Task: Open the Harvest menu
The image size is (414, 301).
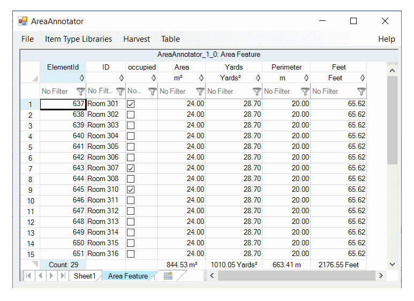Action: 137,39
